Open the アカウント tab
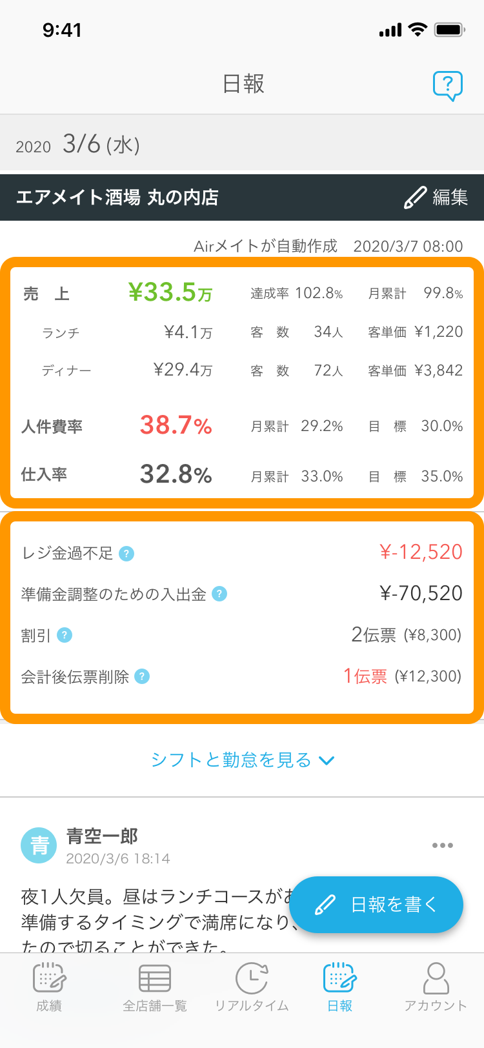The image size is (484, 1048). (x=436, y=987)
